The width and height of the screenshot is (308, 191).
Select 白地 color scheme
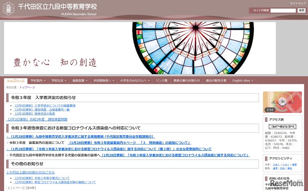[282, 168]
